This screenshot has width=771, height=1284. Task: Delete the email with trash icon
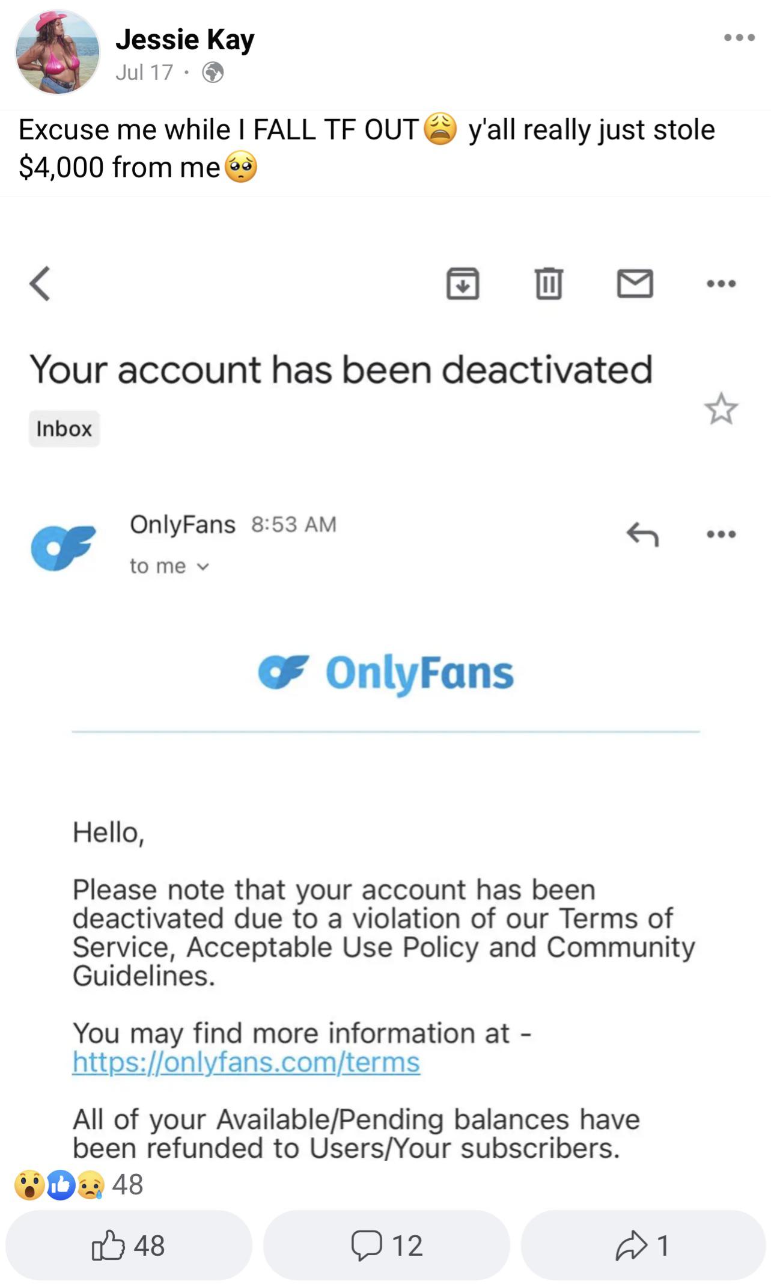coord(549,283)
